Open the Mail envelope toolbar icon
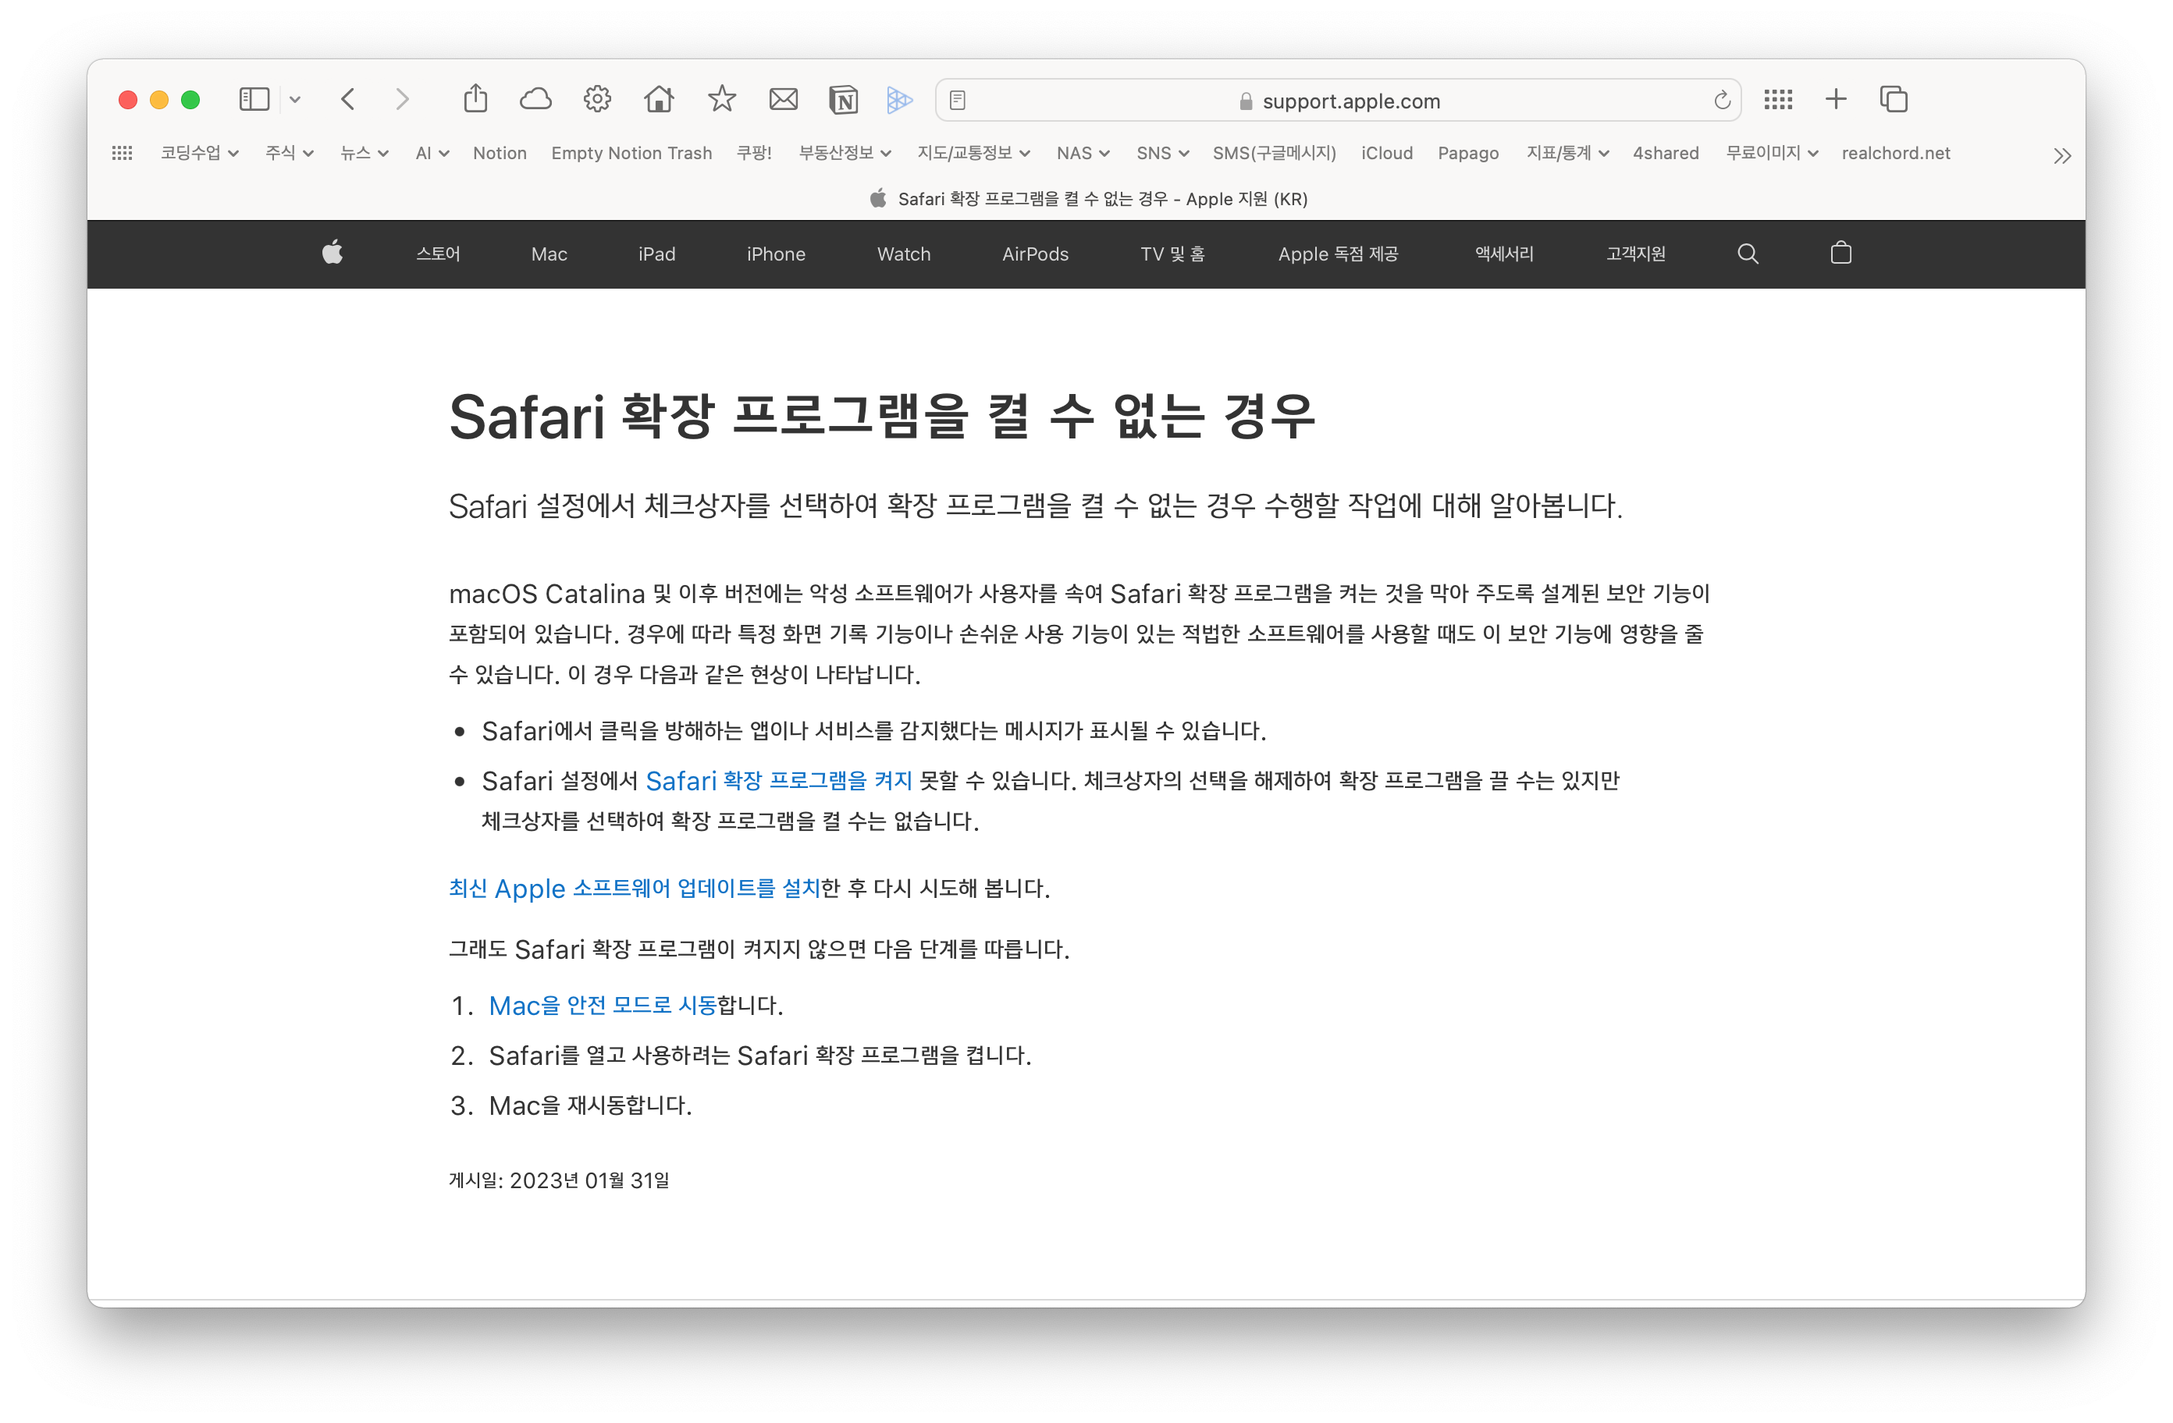Screen dimensions: 2173x1423 point(784,98)
